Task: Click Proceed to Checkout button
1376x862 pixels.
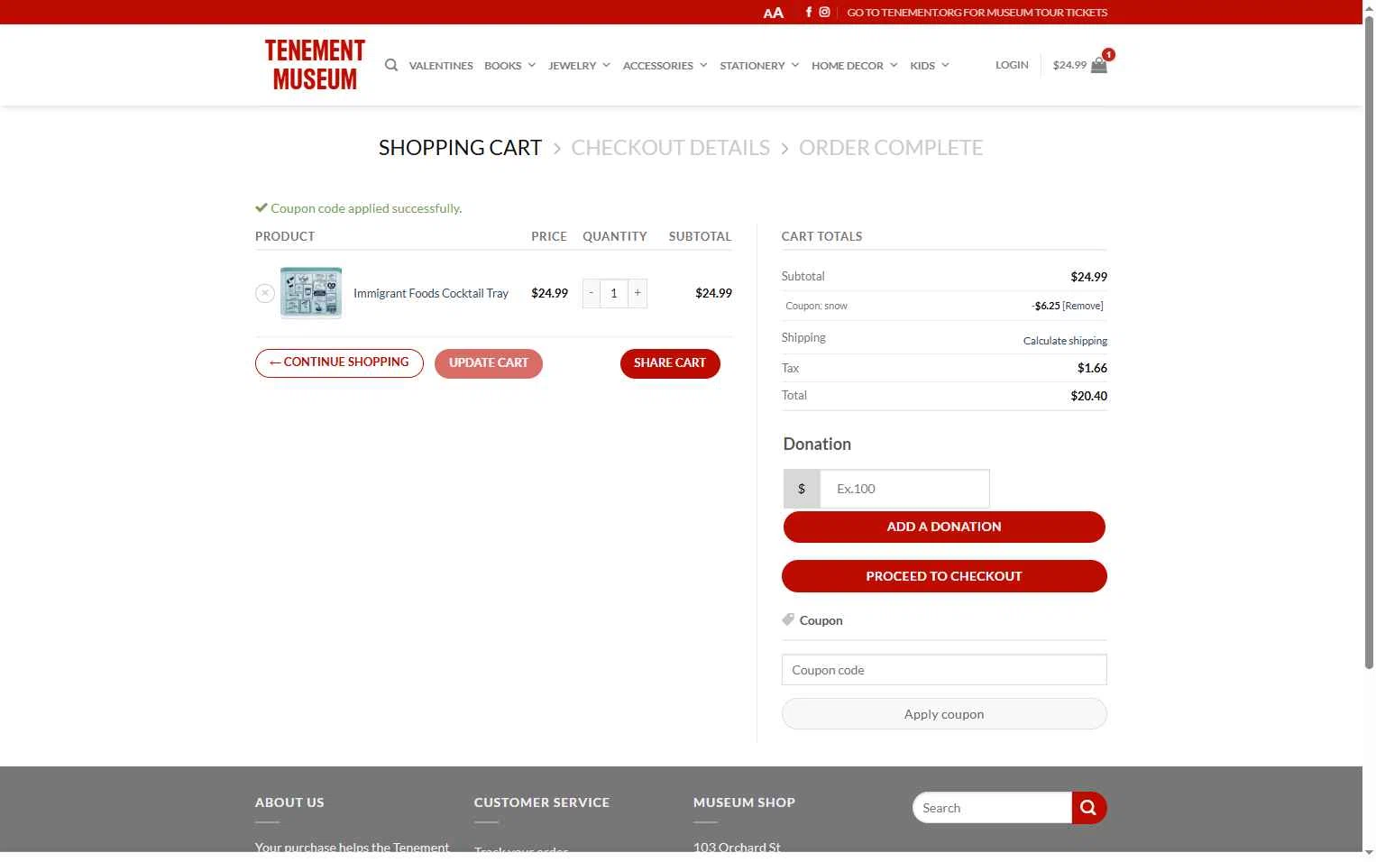Action: click(944, 576)
